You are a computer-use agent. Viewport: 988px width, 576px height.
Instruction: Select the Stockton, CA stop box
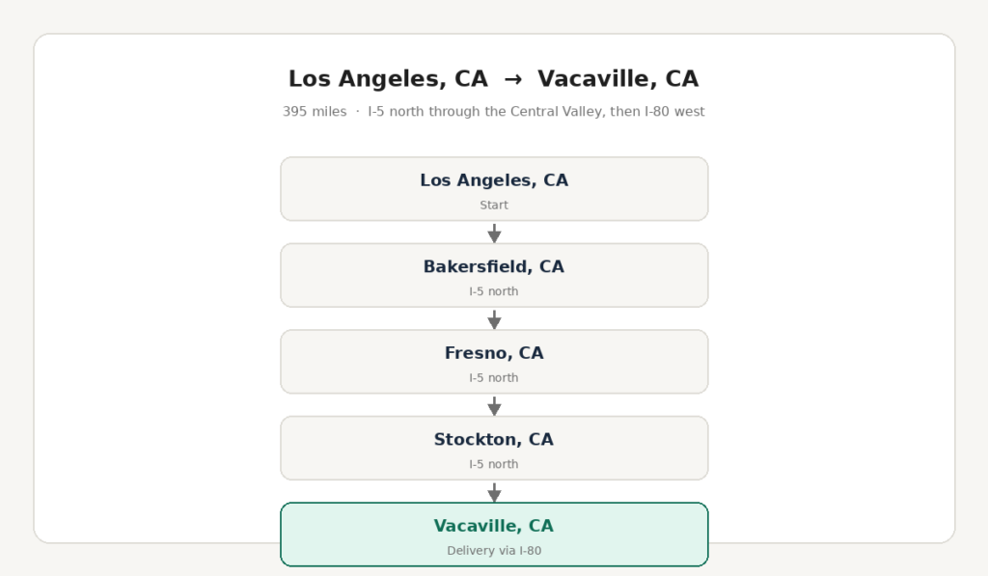[494, 448]
